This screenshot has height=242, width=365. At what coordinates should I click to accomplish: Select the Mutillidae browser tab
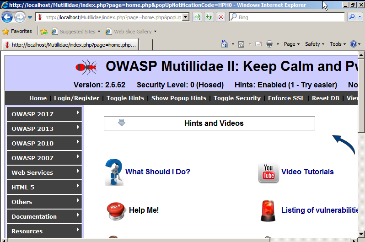(x=70, y=45)
